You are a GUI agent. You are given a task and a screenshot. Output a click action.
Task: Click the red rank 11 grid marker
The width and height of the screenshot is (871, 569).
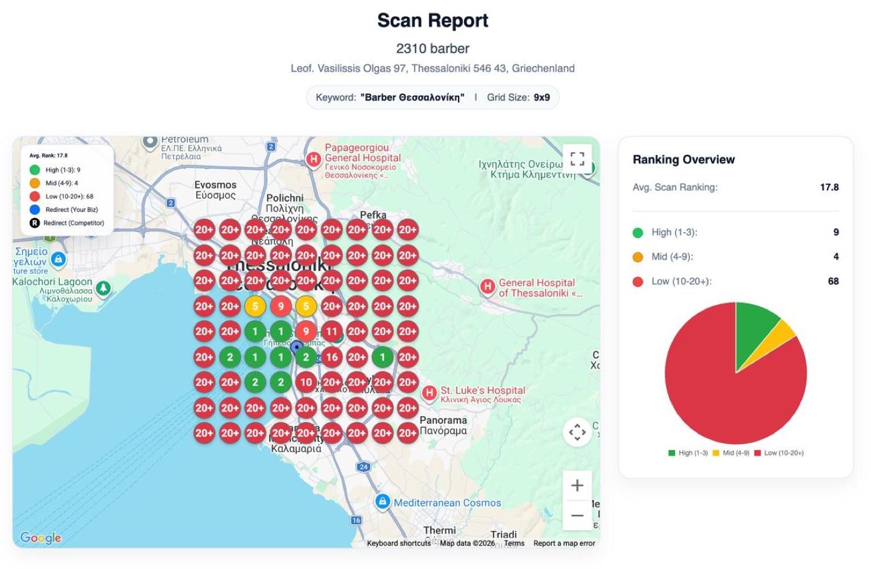(332, 331)
